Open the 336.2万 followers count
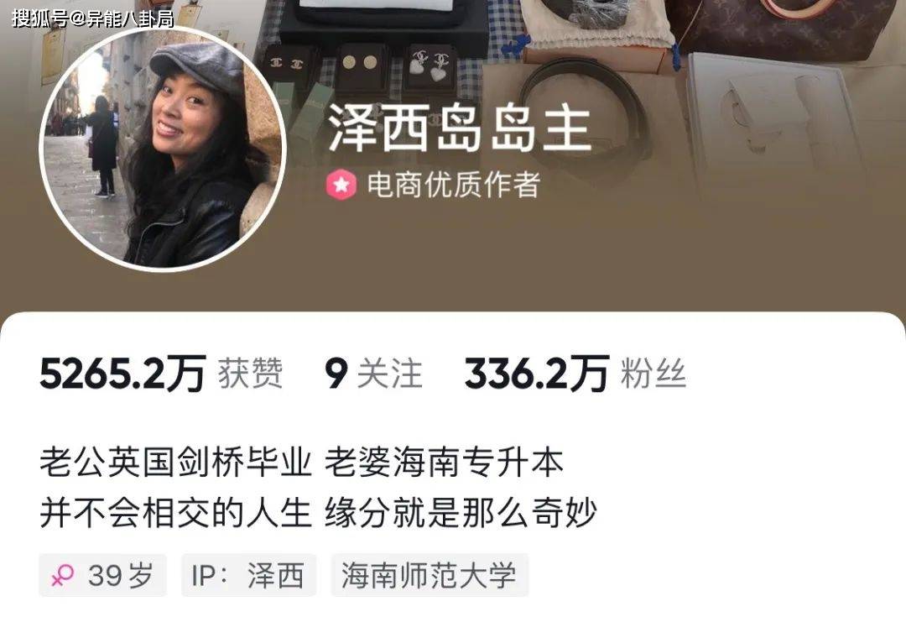The image size is (906, 617). [x=537, y=373]
